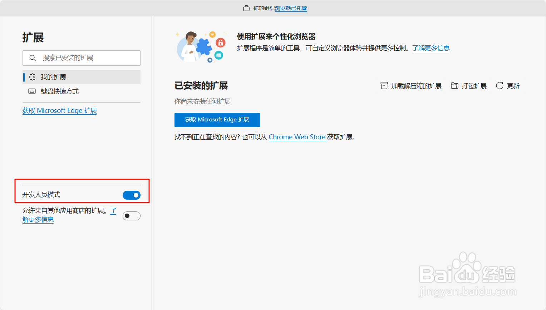Click the briefcase icon in the managed banner

coord(246,8)
